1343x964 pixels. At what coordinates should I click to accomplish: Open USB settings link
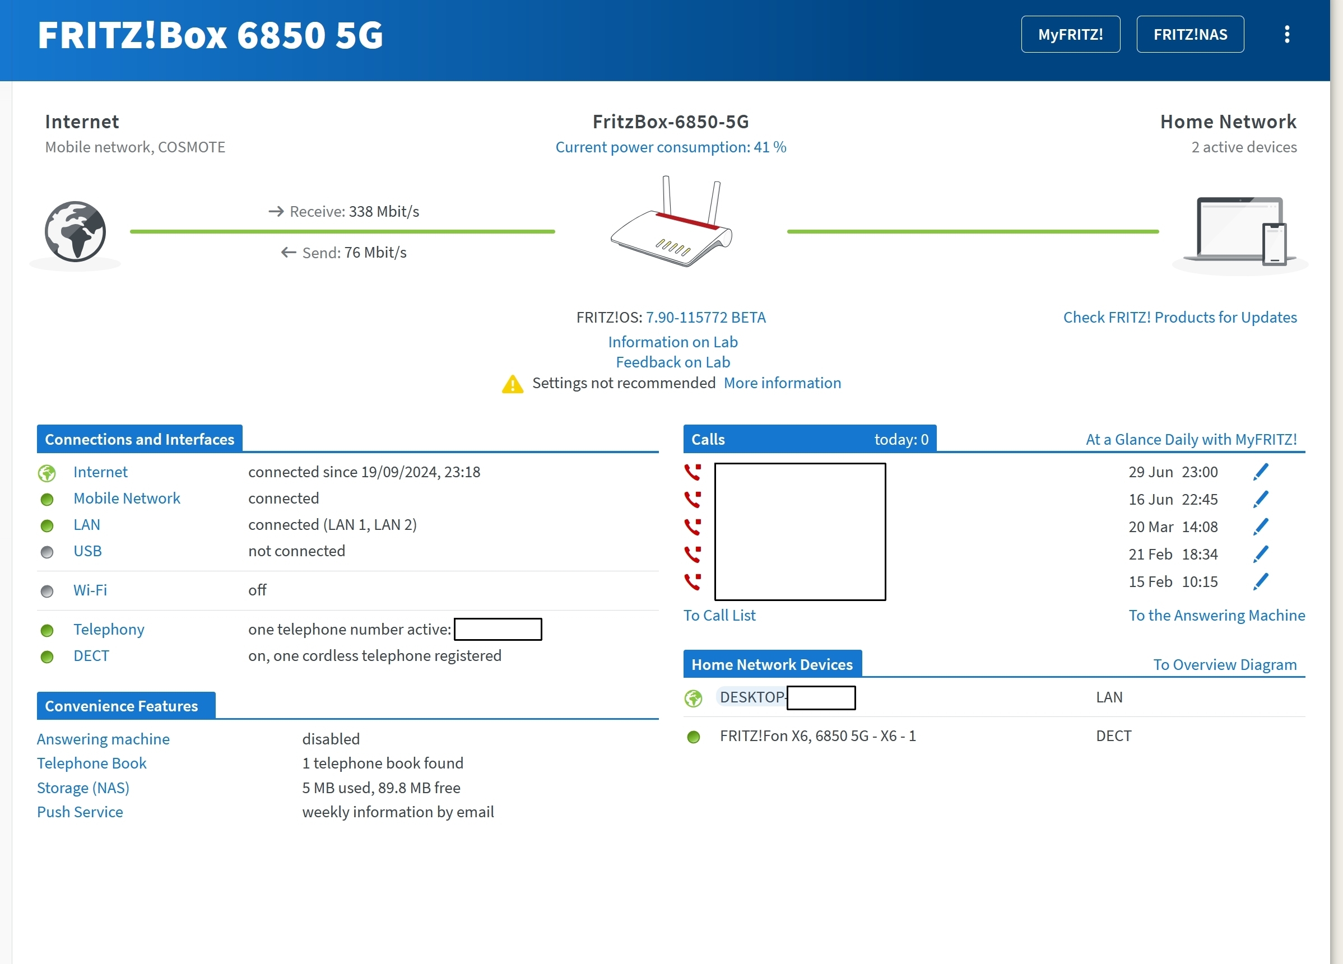tap(87, 551)
